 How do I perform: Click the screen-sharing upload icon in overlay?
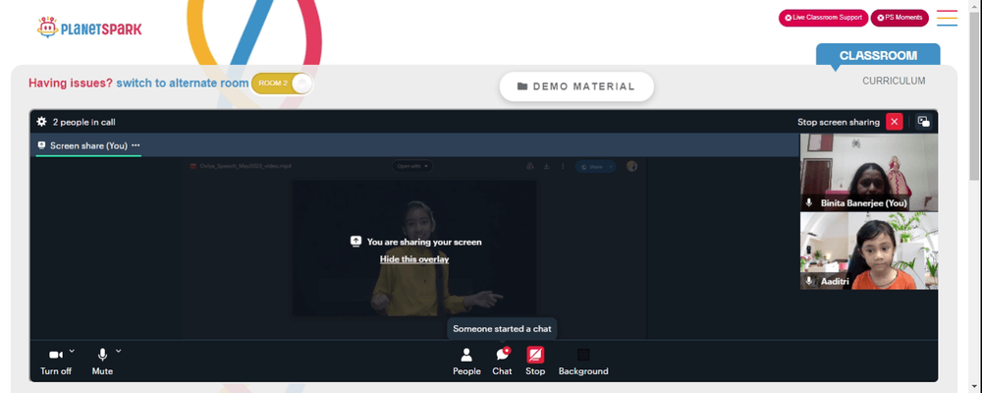(x=355, y=242)
